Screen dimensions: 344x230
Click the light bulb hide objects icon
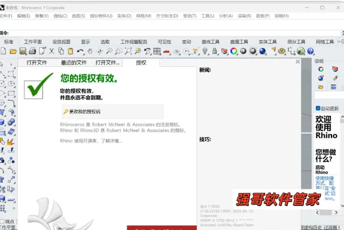[x=205, y=51]
